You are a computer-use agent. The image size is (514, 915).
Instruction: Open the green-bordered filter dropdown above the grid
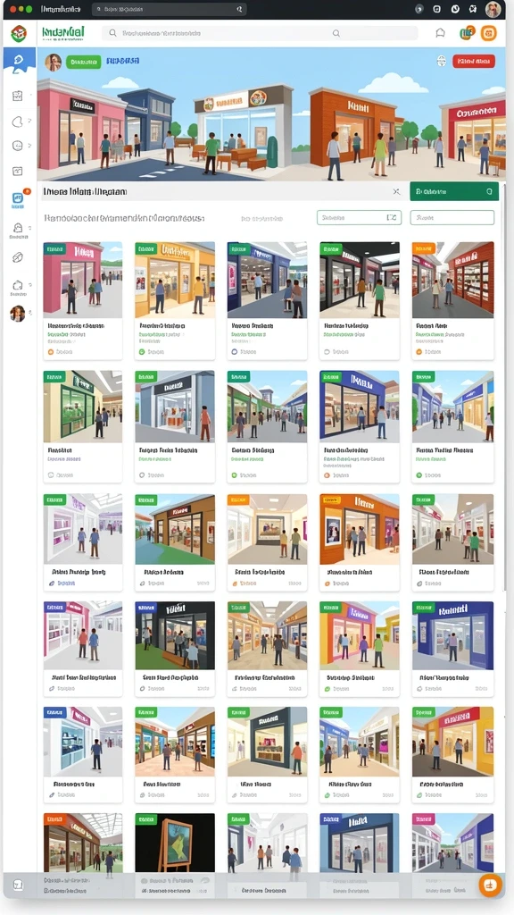pyautogui.click(x=359, y=218)
